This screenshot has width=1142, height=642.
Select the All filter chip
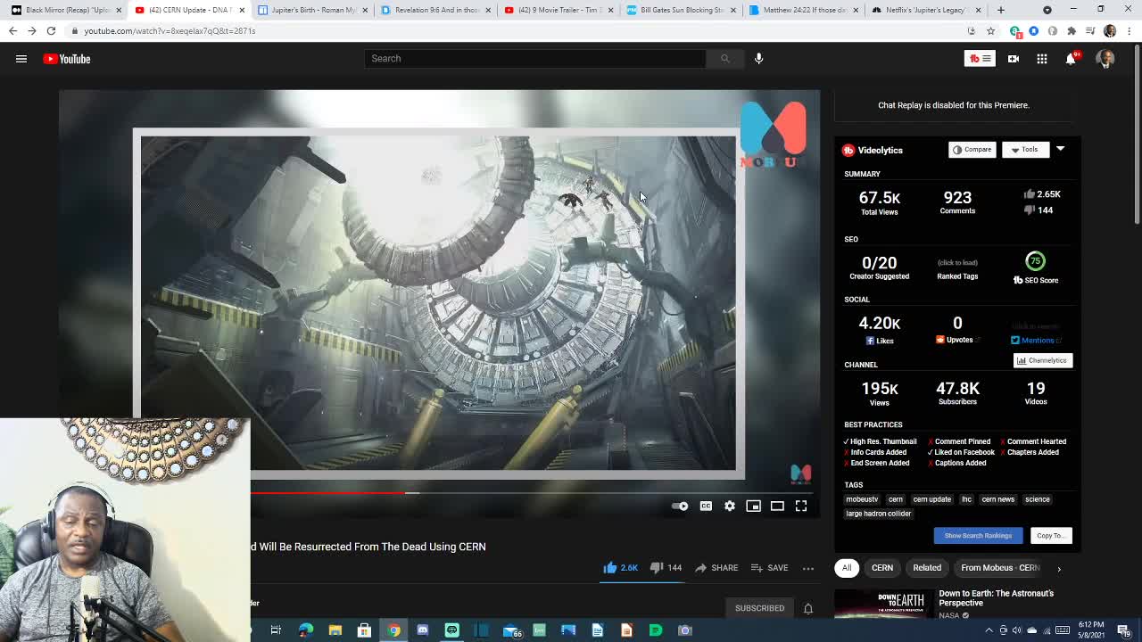coord(847,568)
